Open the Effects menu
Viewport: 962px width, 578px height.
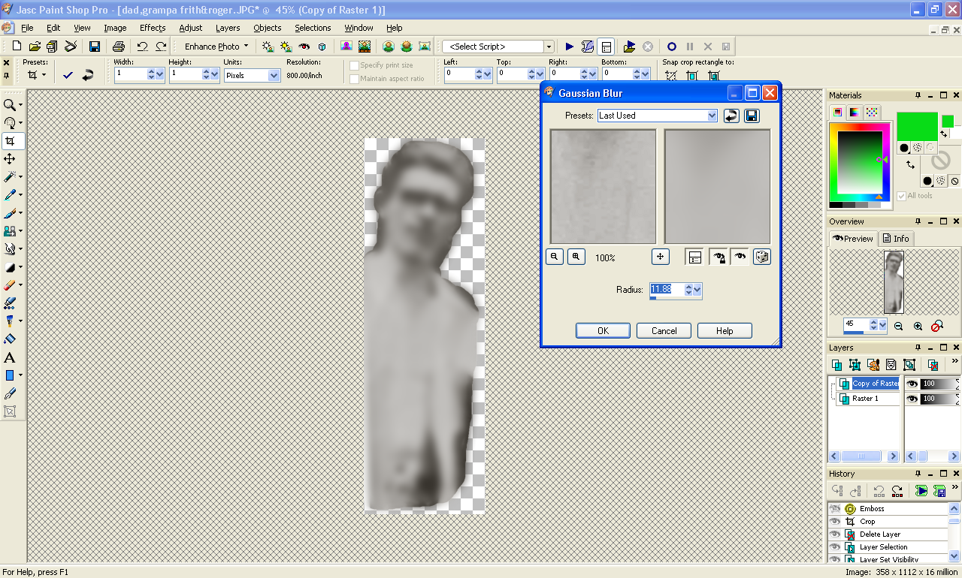click(x=153, y=28)
